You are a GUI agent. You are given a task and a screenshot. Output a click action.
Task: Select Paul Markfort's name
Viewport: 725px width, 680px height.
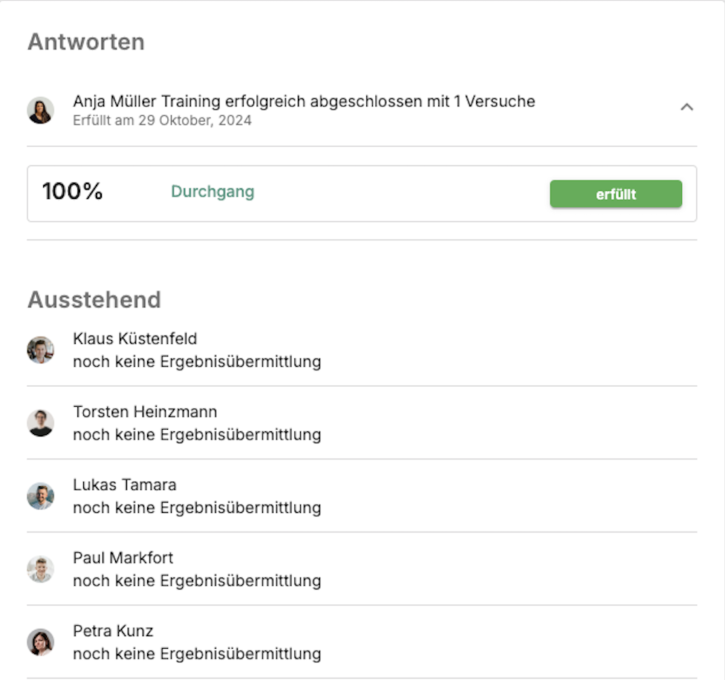pos(123,558)
